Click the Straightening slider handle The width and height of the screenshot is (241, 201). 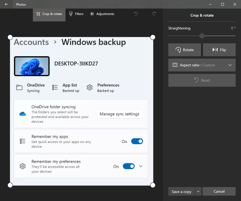[202, 36]
